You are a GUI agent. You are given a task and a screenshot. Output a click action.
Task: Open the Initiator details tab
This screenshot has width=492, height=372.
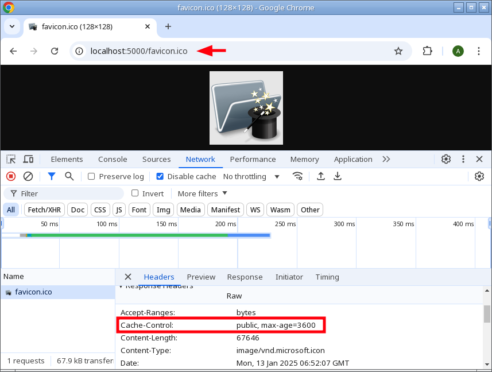[289, 277]
